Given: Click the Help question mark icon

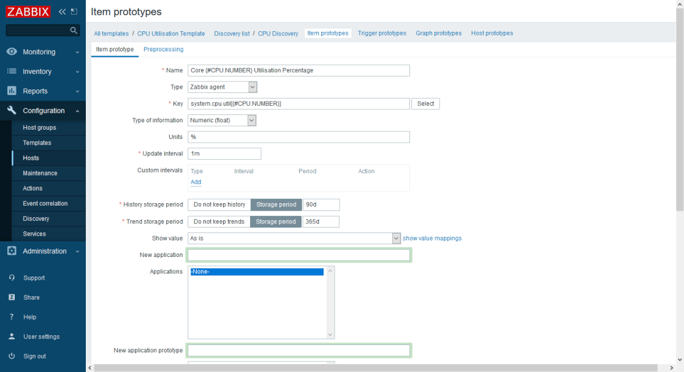Looking at the screenshot, I should pos(12,317).
